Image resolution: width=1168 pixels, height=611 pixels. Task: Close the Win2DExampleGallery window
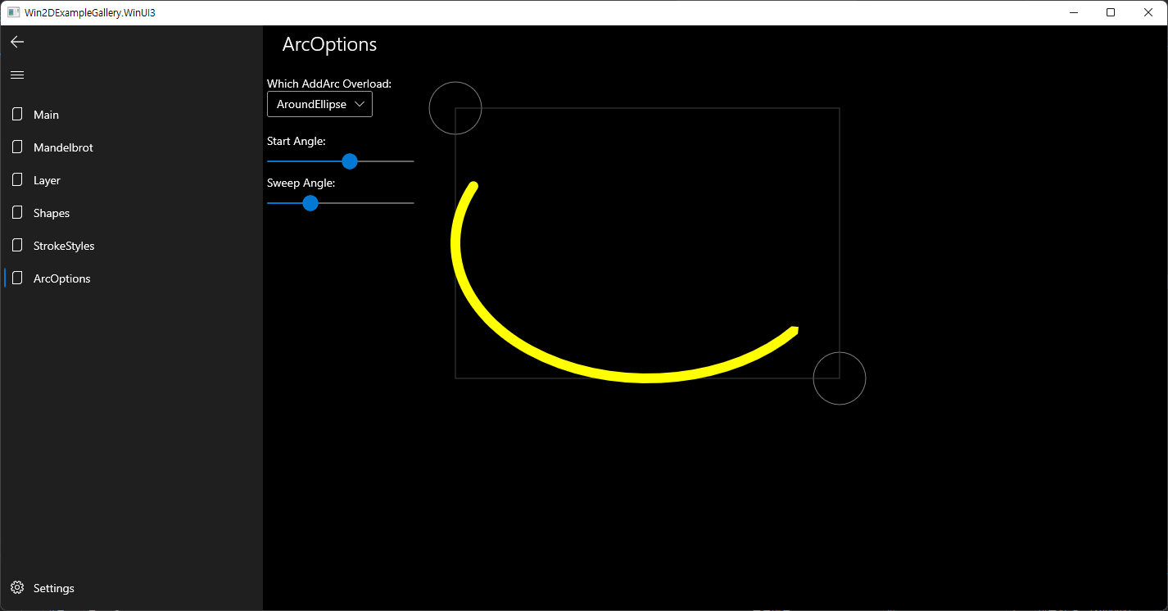click(x=1148, y=12)
